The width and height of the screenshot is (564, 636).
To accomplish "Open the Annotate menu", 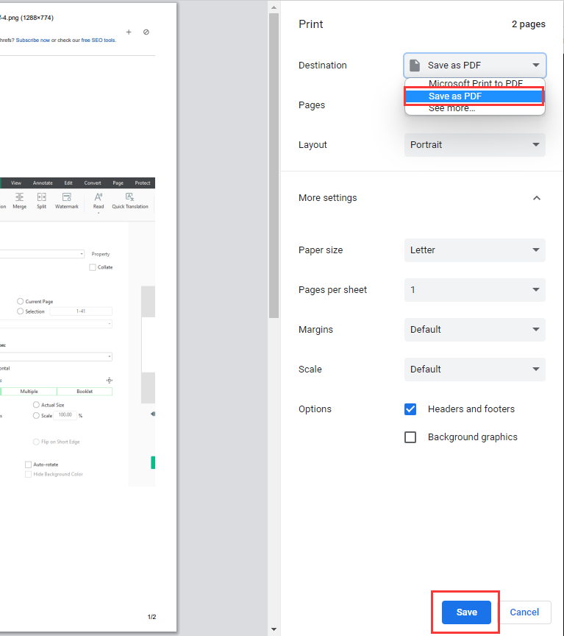I will (x=43, y=183).
